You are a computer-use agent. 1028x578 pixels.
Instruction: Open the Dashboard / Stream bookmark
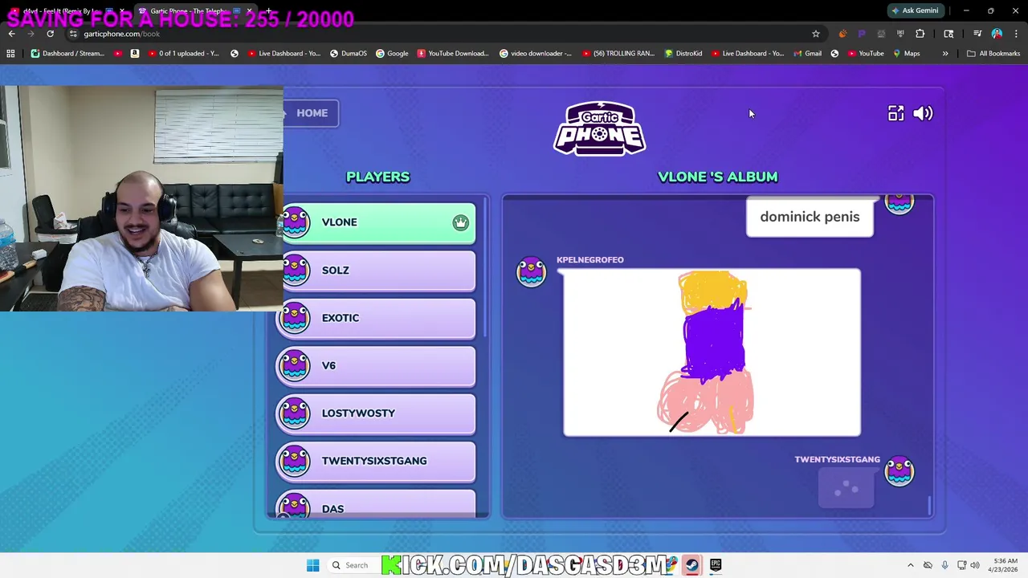(67, 54)
